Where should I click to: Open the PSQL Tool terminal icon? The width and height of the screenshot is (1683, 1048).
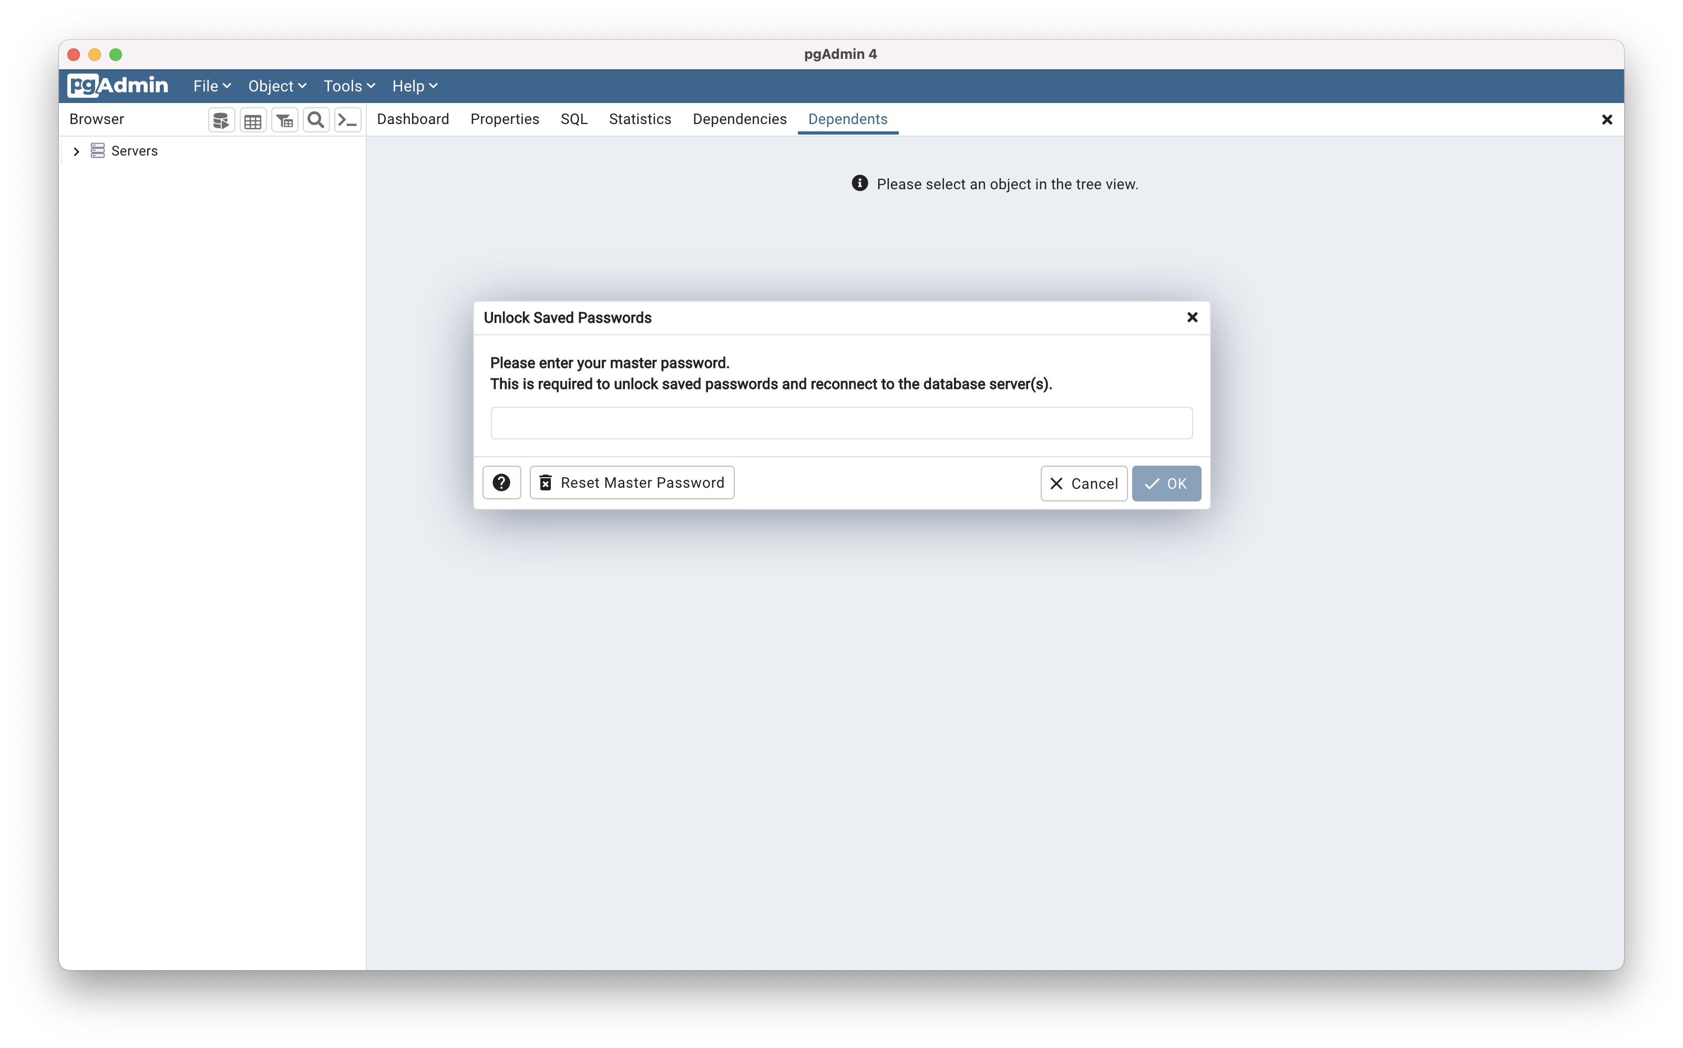coord(347,120)
